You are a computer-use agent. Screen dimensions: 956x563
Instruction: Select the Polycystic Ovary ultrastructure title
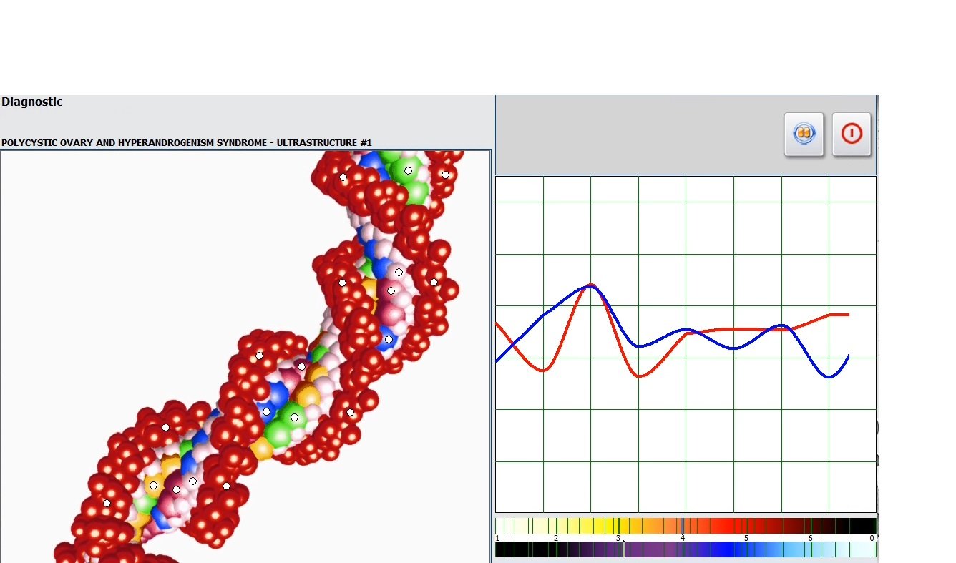point(187,143)
